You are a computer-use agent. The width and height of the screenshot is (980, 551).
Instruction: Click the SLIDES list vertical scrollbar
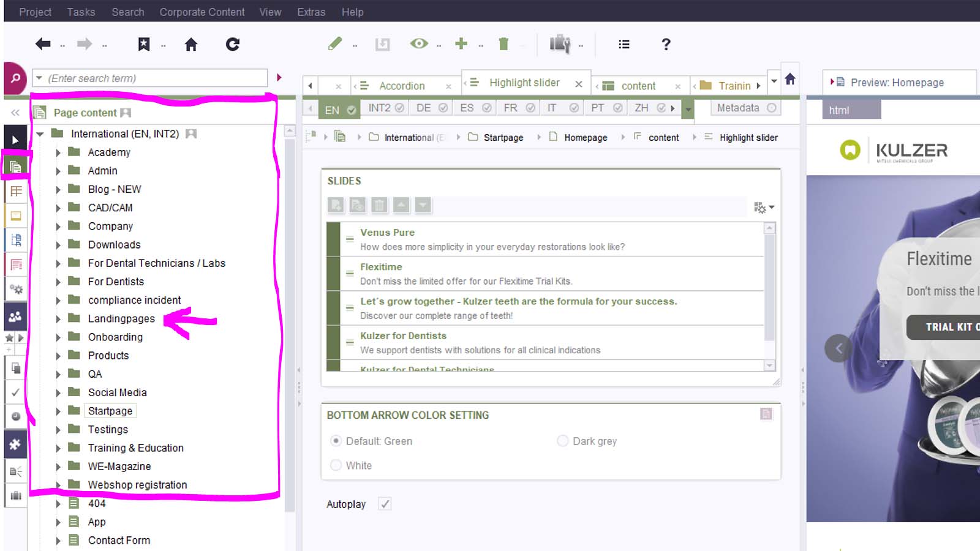(x=769, y=288)
